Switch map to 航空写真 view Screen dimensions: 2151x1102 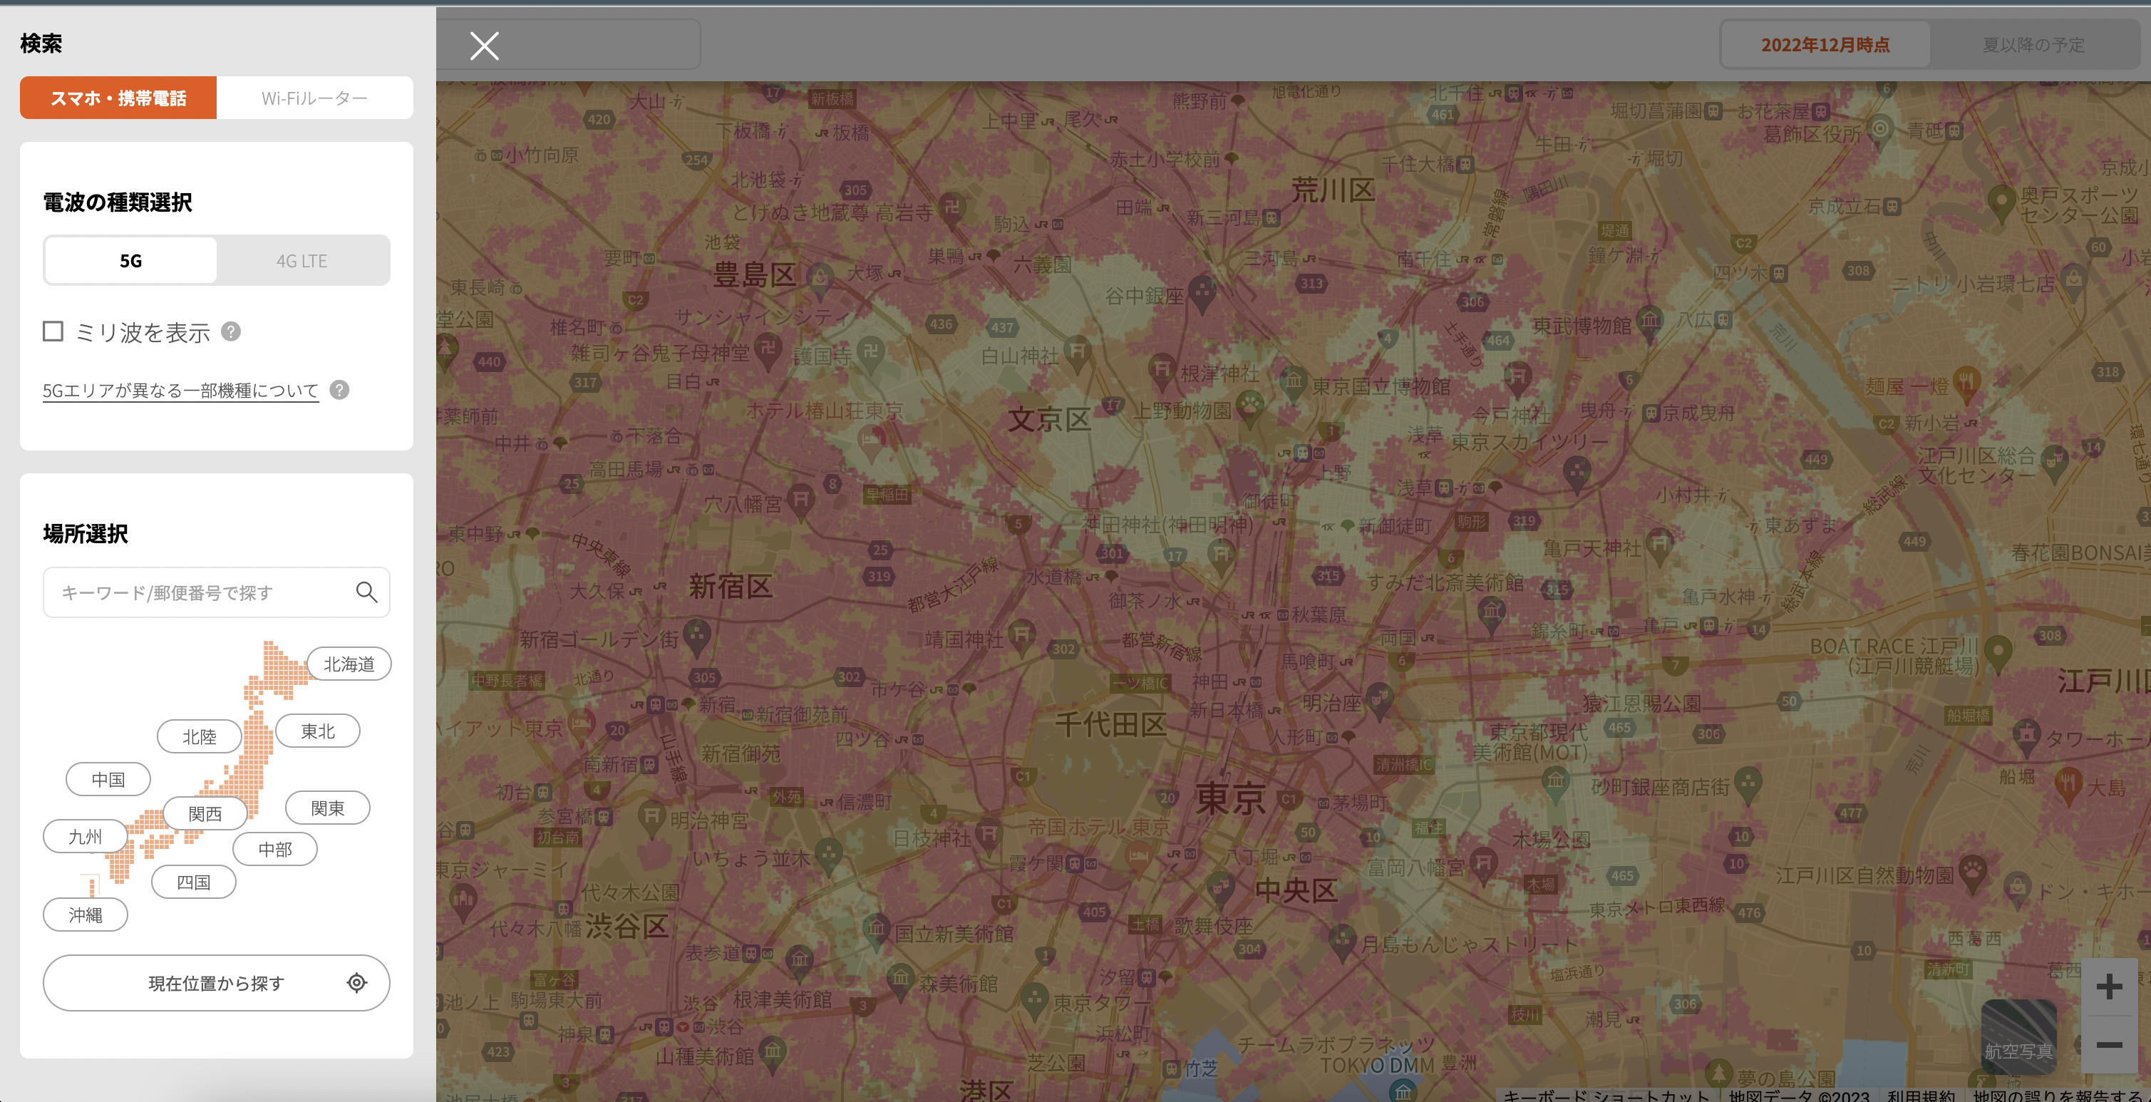point(2018,1036)
